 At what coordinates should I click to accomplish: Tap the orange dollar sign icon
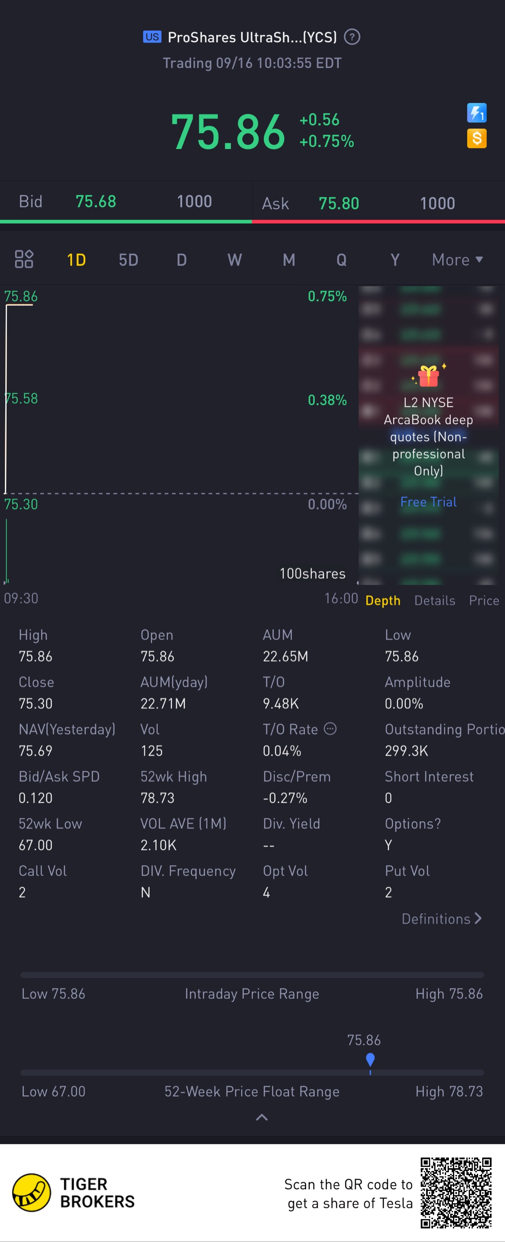tap(476, 139)
